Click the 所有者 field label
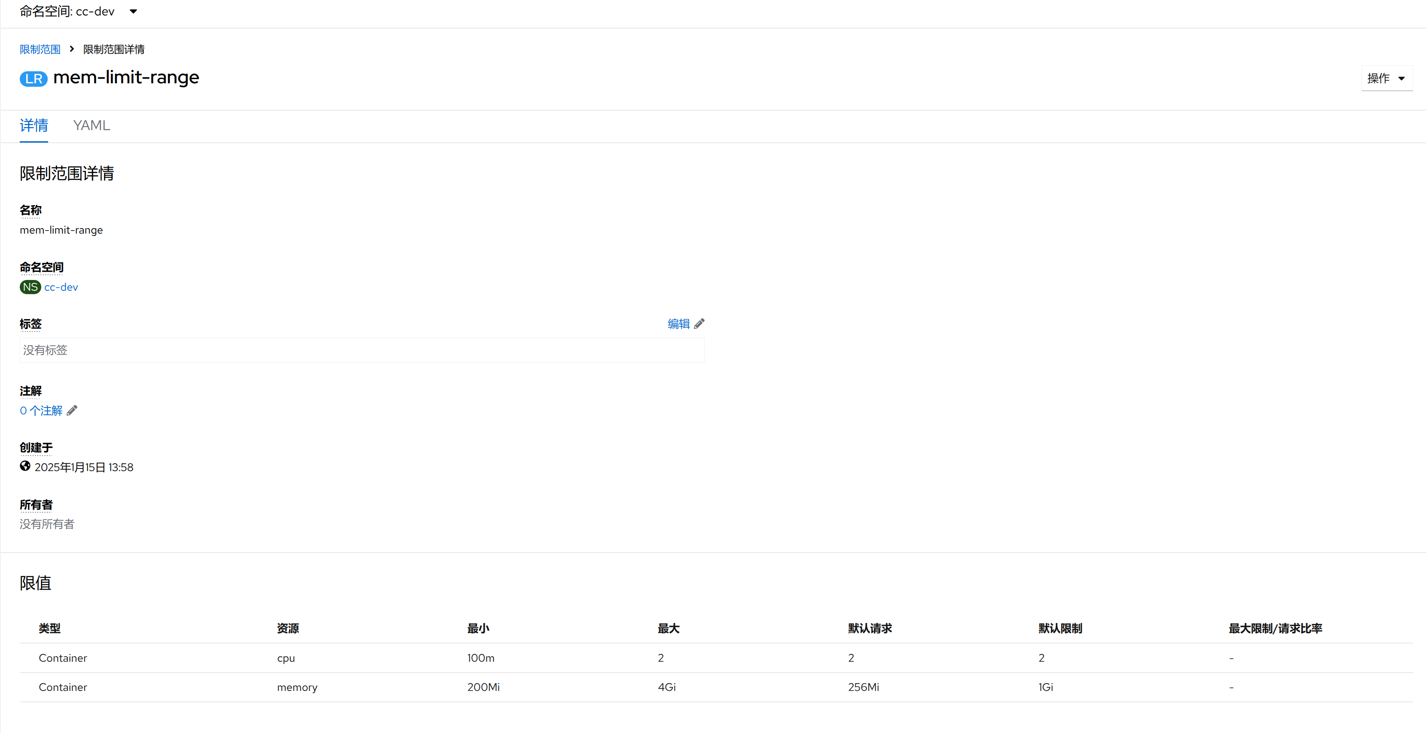1426x733 pixels. coord(36,505)
